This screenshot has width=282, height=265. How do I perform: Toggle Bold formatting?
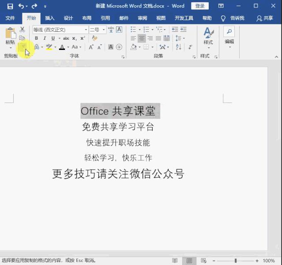[x=36, y=38]
